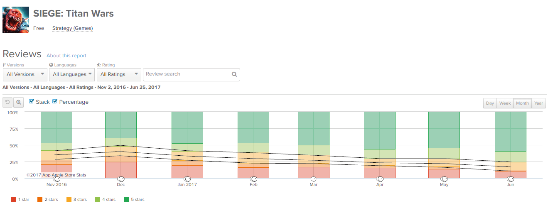Screen dimensions: 548x208
Task: Open the Strategy (Games) category link
Action: coord(73,28)
